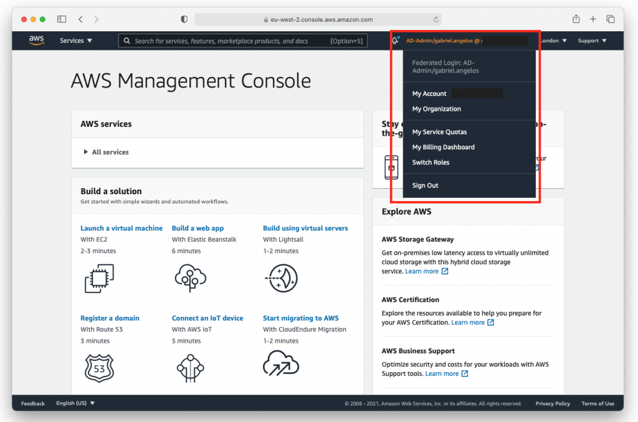Go forward with Safari's forward arrow

(x=97, y=19)
